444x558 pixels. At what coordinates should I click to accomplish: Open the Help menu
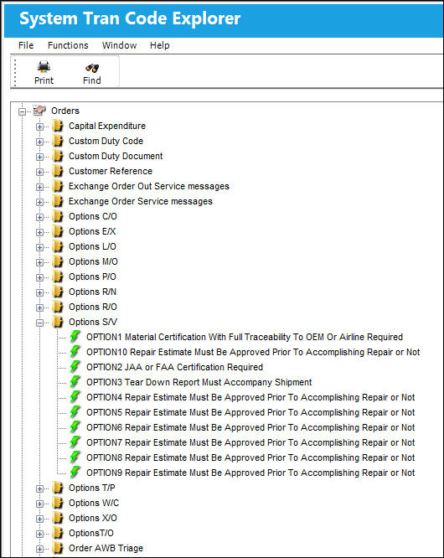pyautogui.click(x=160, y=45)
